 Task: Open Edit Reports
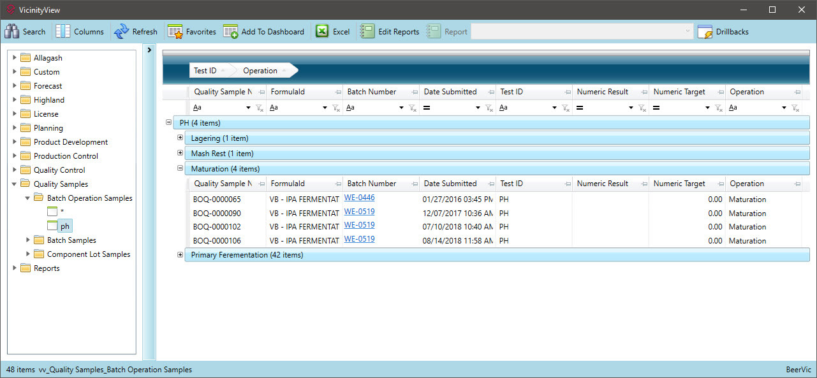(390, 32)
